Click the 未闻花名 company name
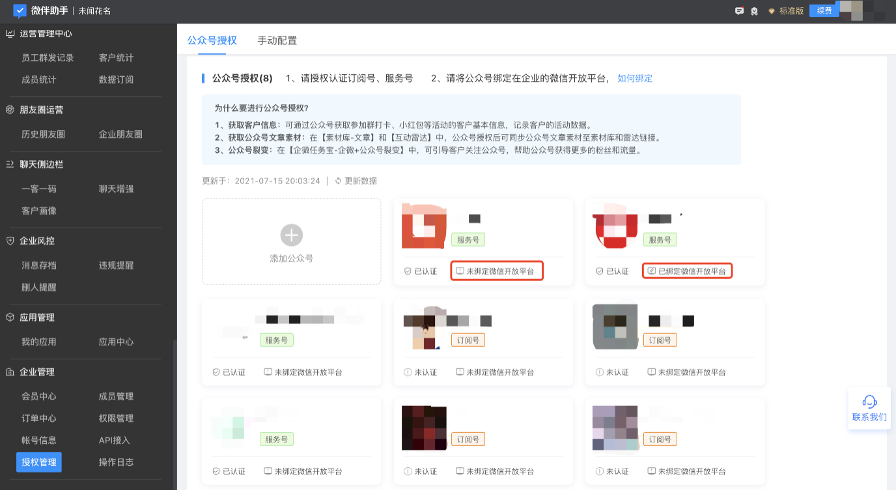This screenshot has width=896, height=490. coord(95,11)
